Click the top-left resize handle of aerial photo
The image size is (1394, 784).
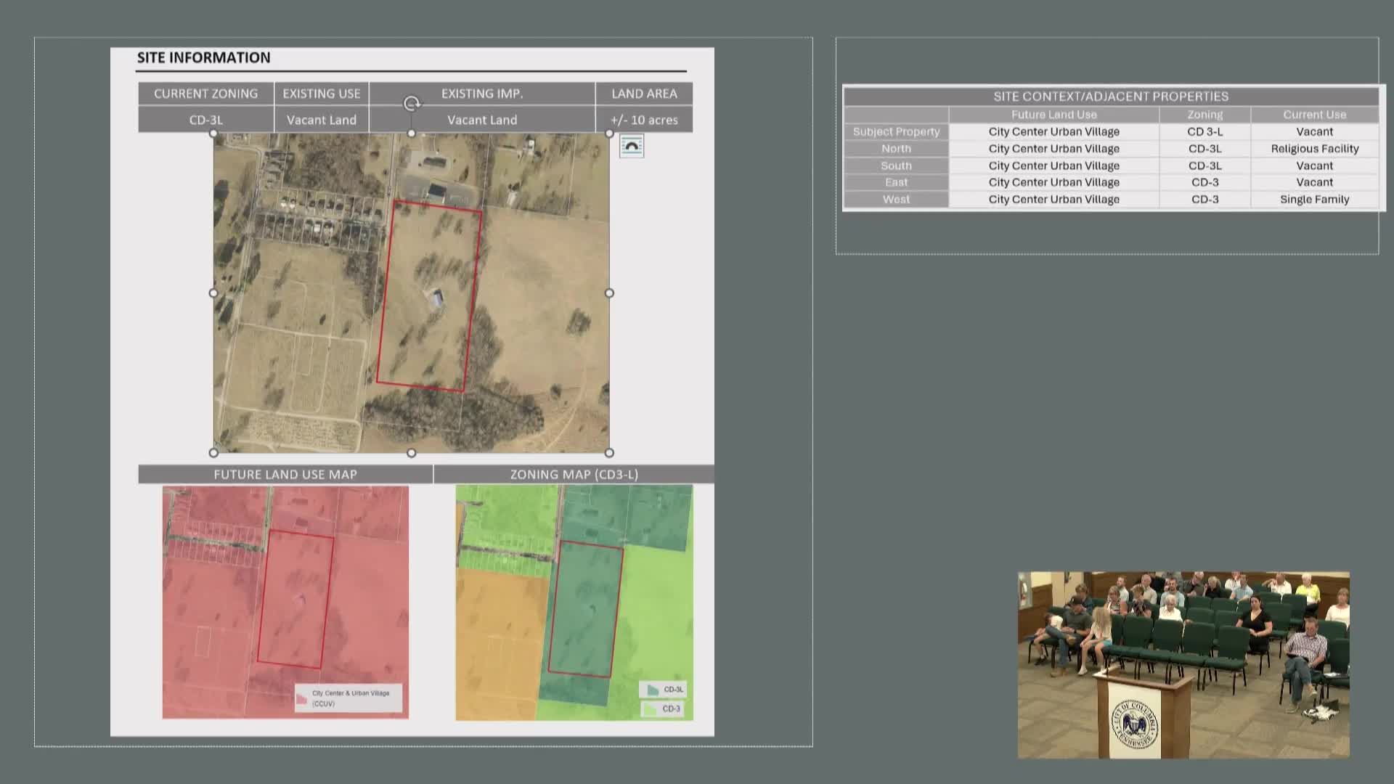coord(213,134)
